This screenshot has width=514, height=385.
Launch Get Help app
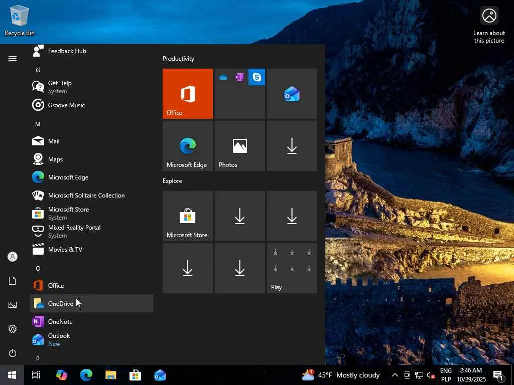pyautogui.click(x=92, y=87)
